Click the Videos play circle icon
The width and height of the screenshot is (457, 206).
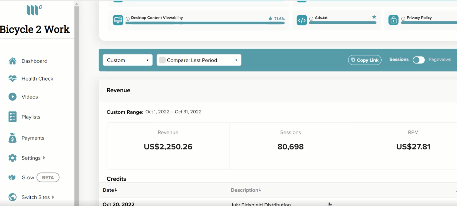pos(13,97)
